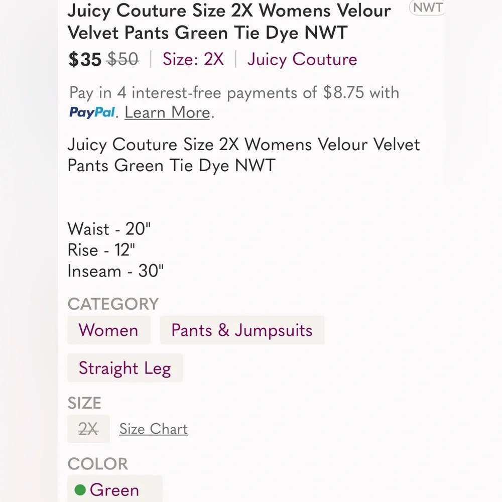Click the PayPal logo
Image resolution: width=502 pixels, height=502 pixels.
(92, 112)
